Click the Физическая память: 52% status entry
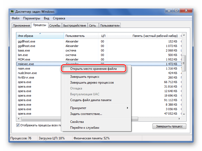This screenshot has width=202, height=151. pyautogui.click(x=91, y=138)
